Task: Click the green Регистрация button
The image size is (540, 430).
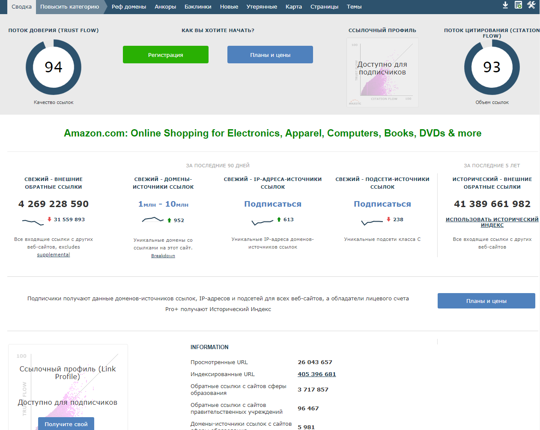Action: [x=166, y=55]
